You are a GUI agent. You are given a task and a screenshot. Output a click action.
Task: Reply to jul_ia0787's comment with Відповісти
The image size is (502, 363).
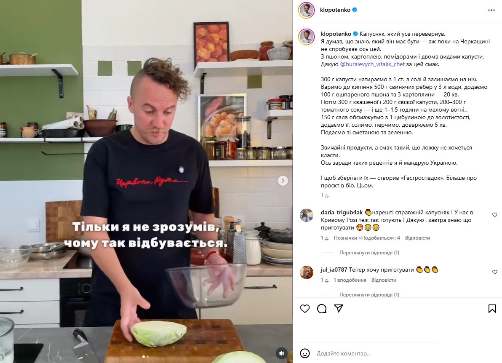(x=384, y=280)
